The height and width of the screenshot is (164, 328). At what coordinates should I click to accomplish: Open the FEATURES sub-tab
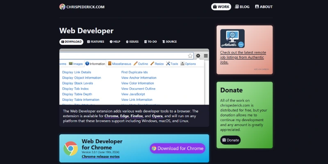pyautogui.click(x=96, y=42)
